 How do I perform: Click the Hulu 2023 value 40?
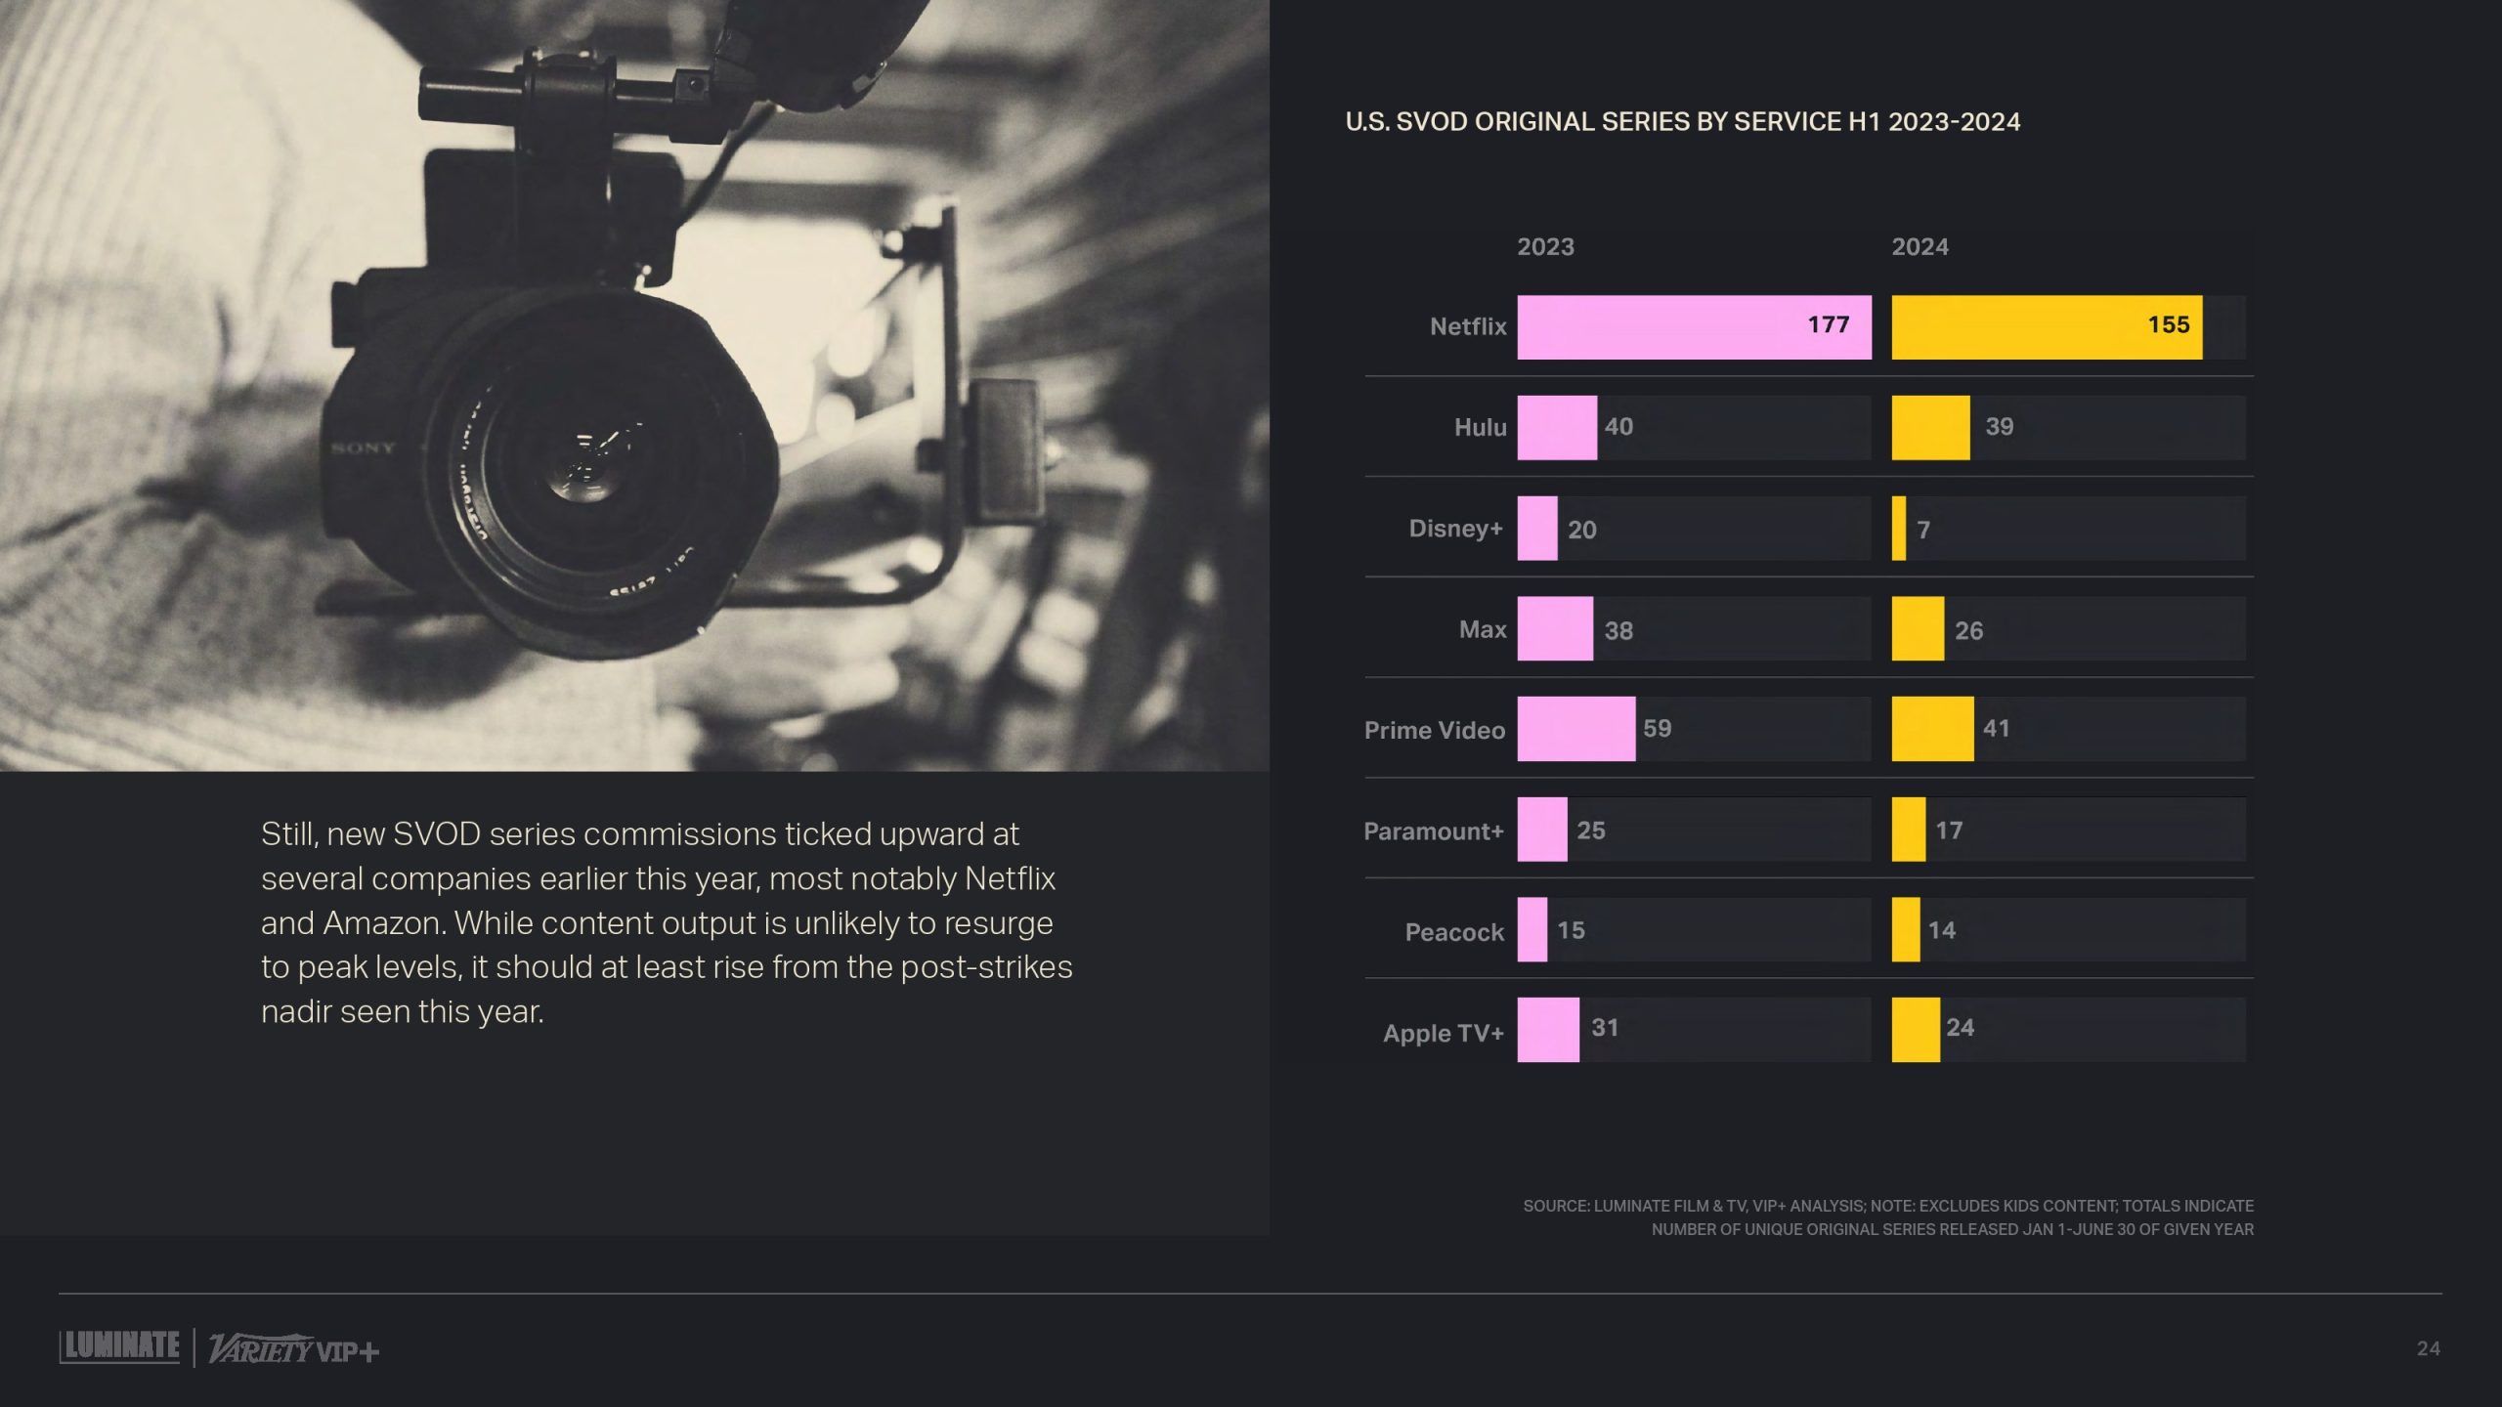click(x=1618, y=427)
